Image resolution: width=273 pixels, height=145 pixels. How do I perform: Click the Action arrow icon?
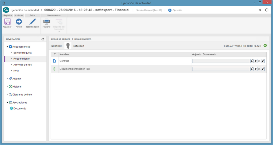[19, 22]
